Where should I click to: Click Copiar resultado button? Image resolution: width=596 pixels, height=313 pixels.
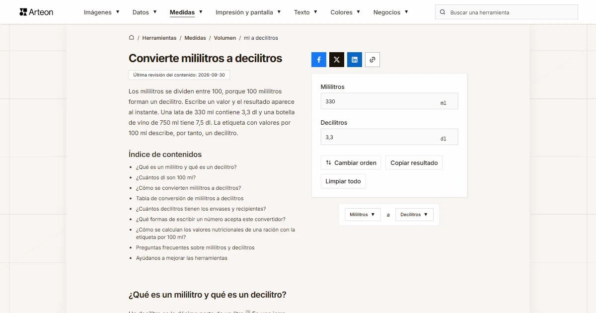[414, 163]
